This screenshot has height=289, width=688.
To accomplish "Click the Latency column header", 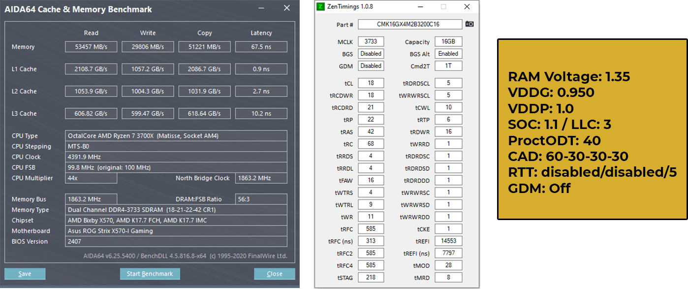I will click(x=261, y=33).
